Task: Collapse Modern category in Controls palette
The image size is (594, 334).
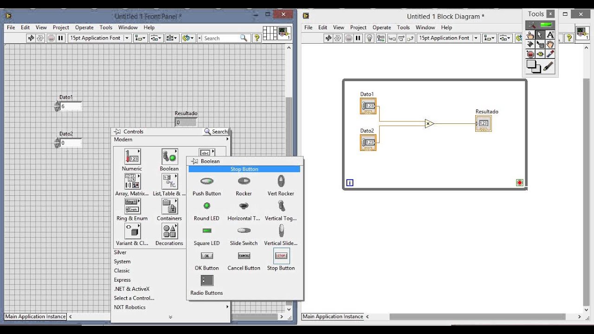Action: 171,140
